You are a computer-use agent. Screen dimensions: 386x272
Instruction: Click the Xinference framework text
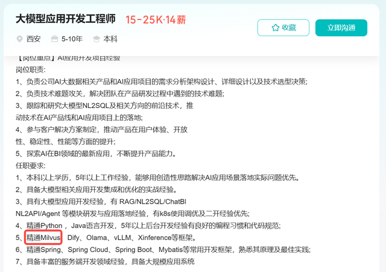click(x=154, y=238)
